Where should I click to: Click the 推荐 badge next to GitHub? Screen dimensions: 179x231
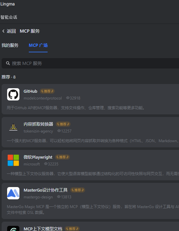pyautogui.click(x=47, y=91)
